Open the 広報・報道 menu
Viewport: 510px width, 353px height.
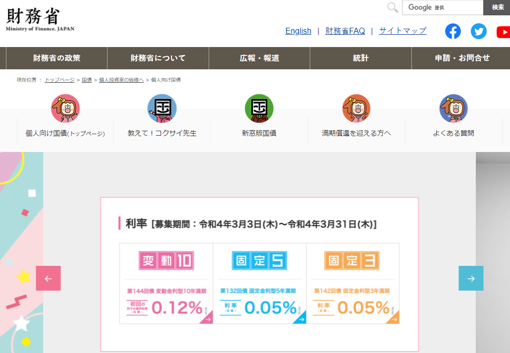[x=260, y=58]
